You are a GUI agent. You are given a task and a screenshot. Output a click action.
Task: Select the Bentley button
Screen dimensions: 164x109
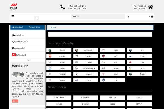(112, 98)
